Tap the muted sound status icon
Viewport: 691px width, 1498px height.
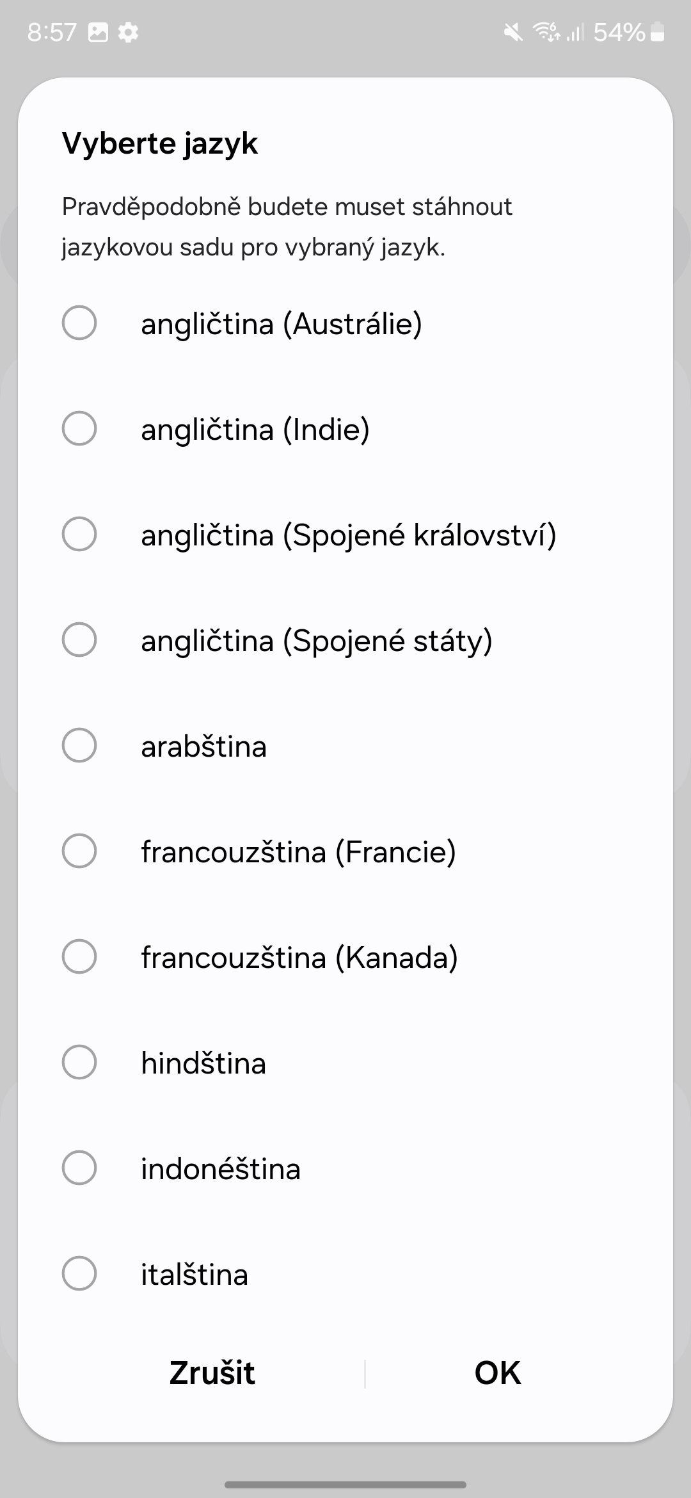click(x=513, y=32)
